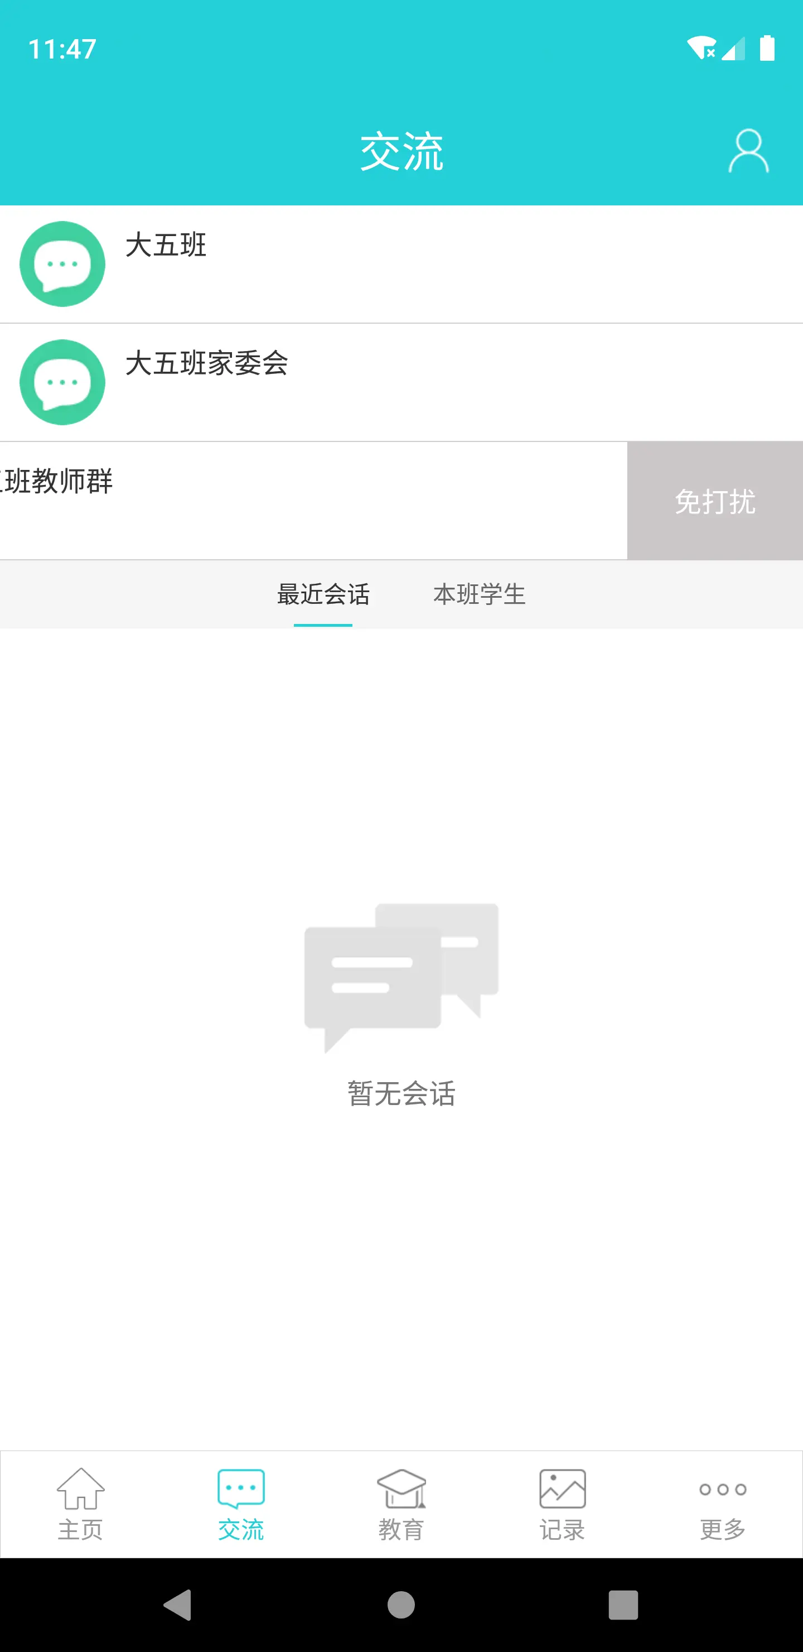Open 更多 three-circles icon
Viewport: 803px width, 1652px height.
[x=723, y=1489]
